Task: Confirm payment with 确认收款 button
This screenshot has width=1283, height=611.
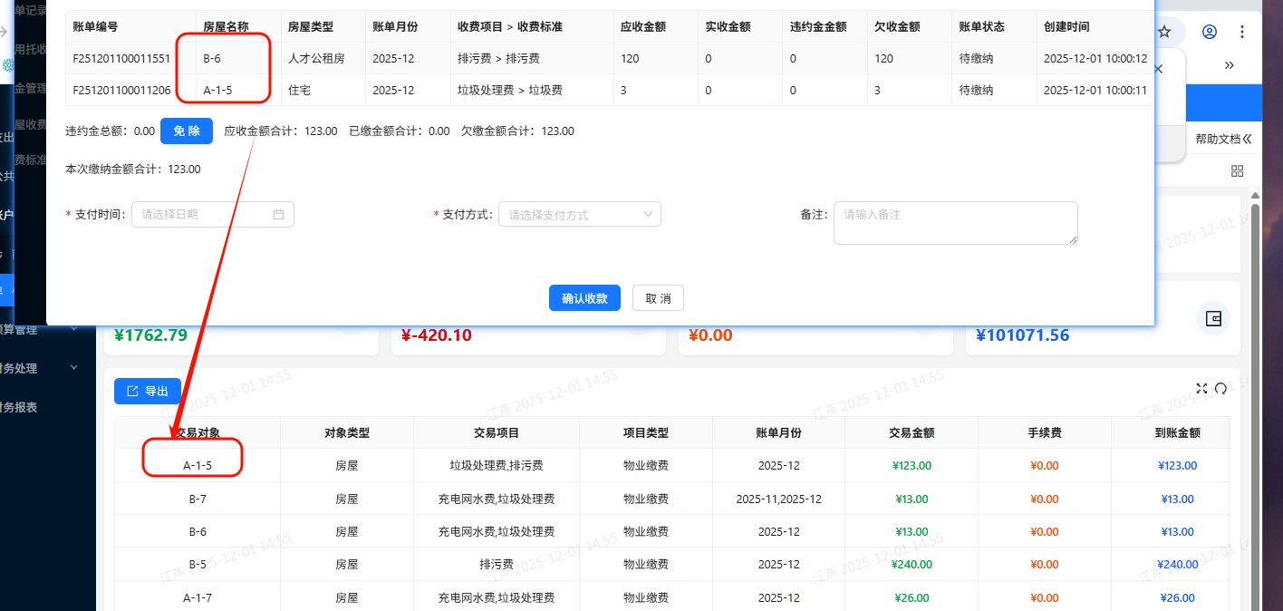Action: (x=584, y=297)
